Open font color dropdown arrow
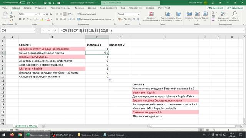The image size is (246, 138). (52, 19)
